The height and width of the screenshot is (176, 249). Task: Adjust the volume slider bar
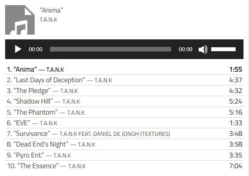(223, 50)
